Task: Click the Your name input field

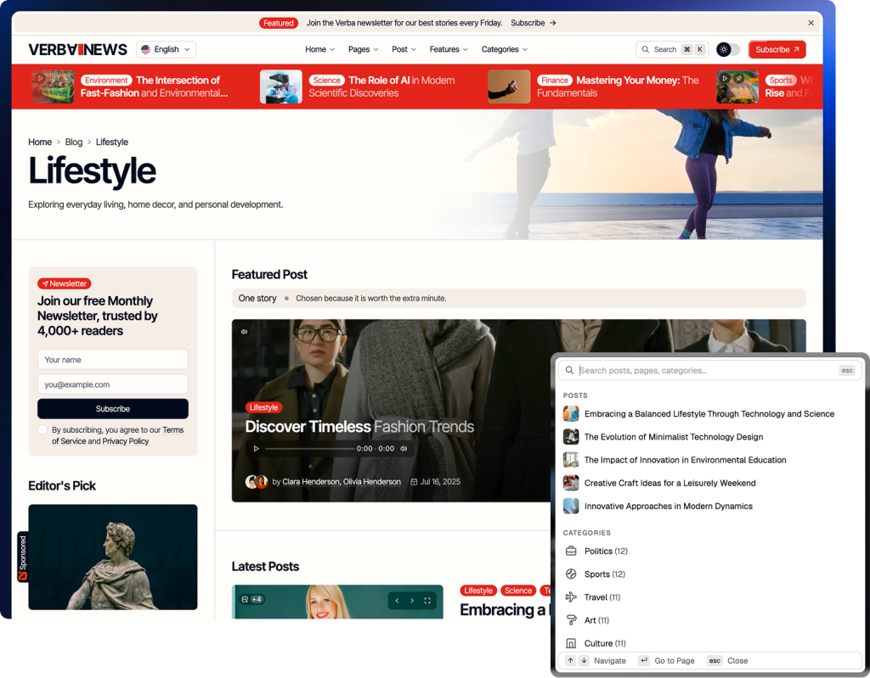Action: coord(113,359)
